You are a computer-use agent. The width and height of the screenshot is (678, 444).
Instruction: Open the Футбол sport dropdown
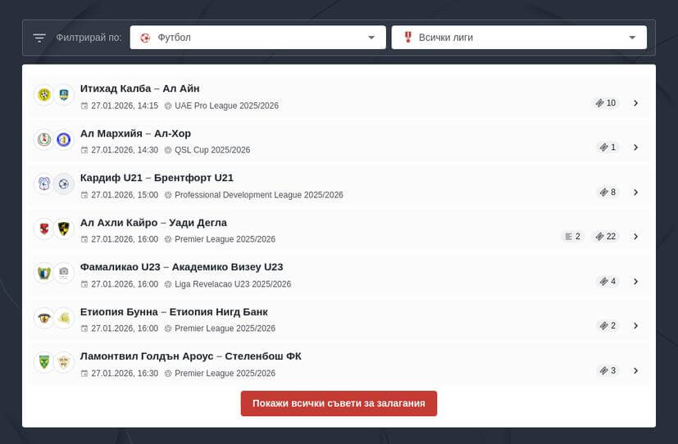coord(257,38)
